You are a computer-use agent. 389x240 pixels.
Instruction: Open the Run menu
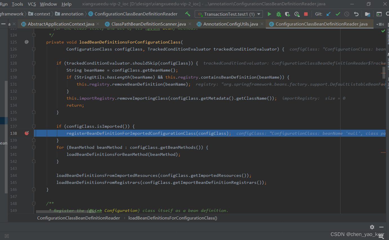[4, 4]
